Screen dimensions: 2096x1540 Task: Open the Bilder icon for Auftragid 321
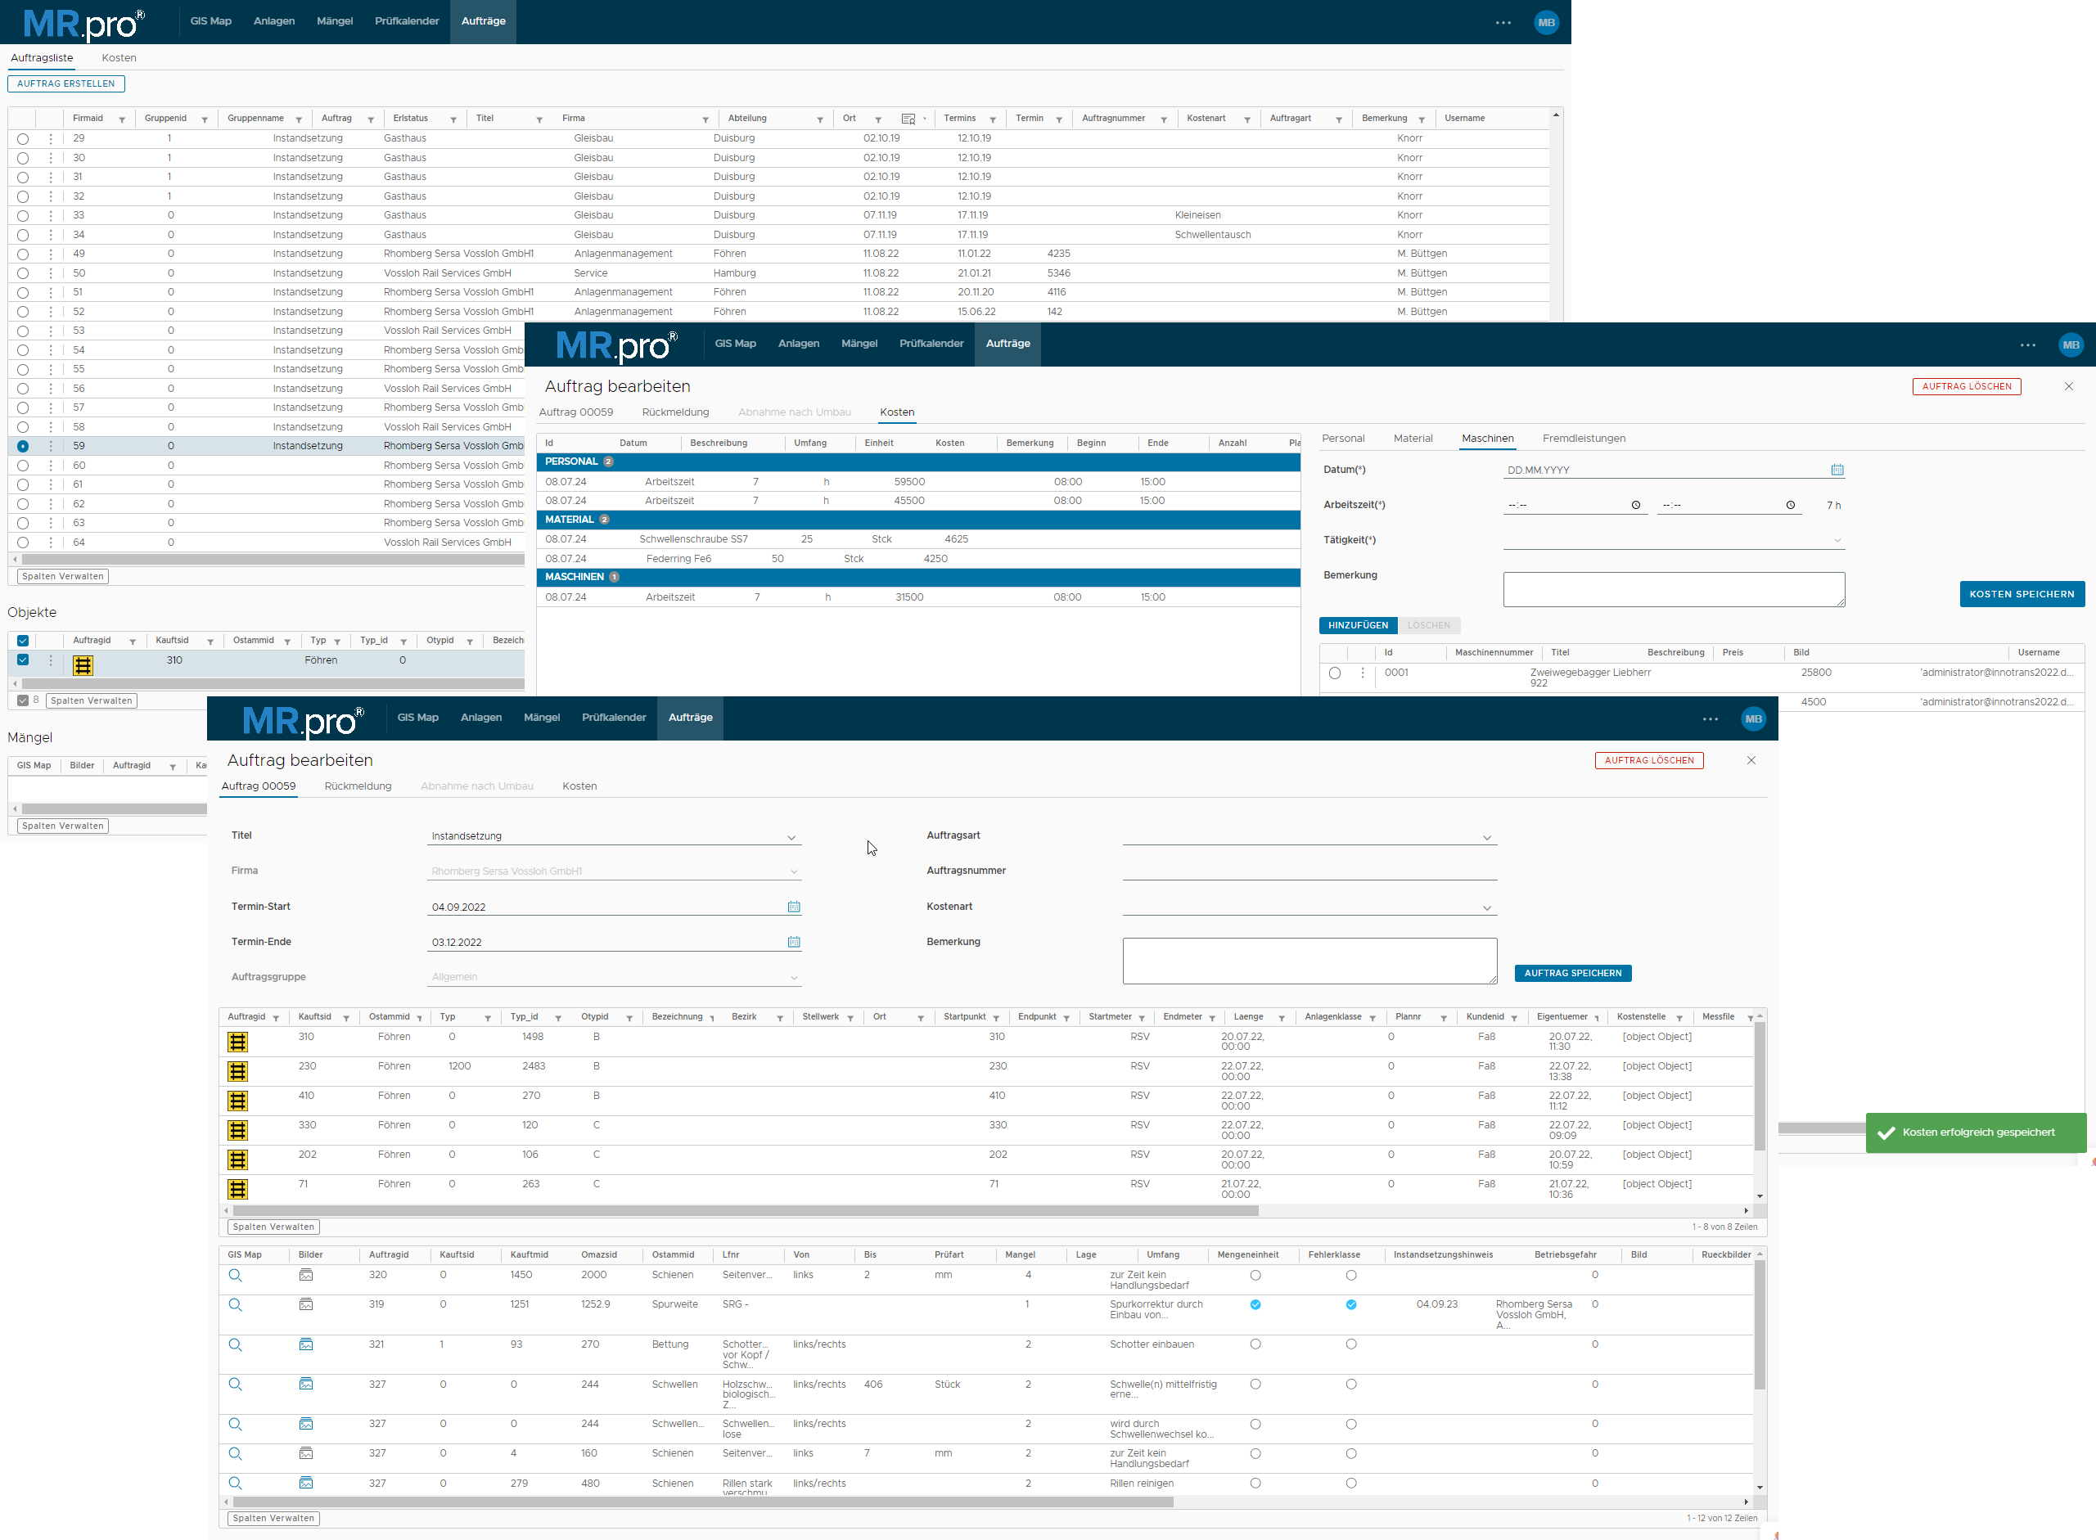click(306, 1344)
